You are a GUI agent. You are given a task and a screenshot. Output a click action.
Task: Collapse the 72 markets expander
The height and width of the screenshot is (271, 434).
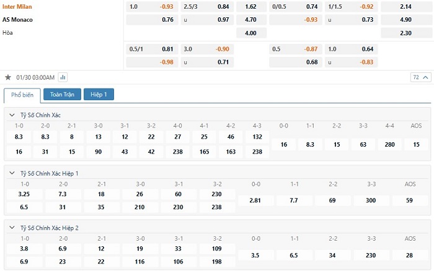[420, 77]
